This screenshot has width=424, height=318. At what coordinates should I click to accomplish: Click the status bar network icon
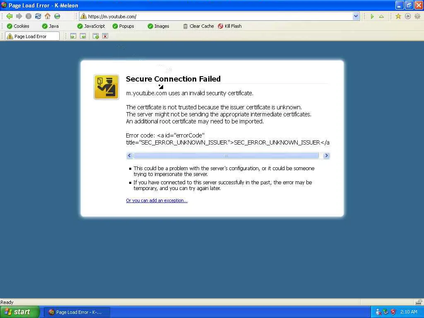click(418, 302)
